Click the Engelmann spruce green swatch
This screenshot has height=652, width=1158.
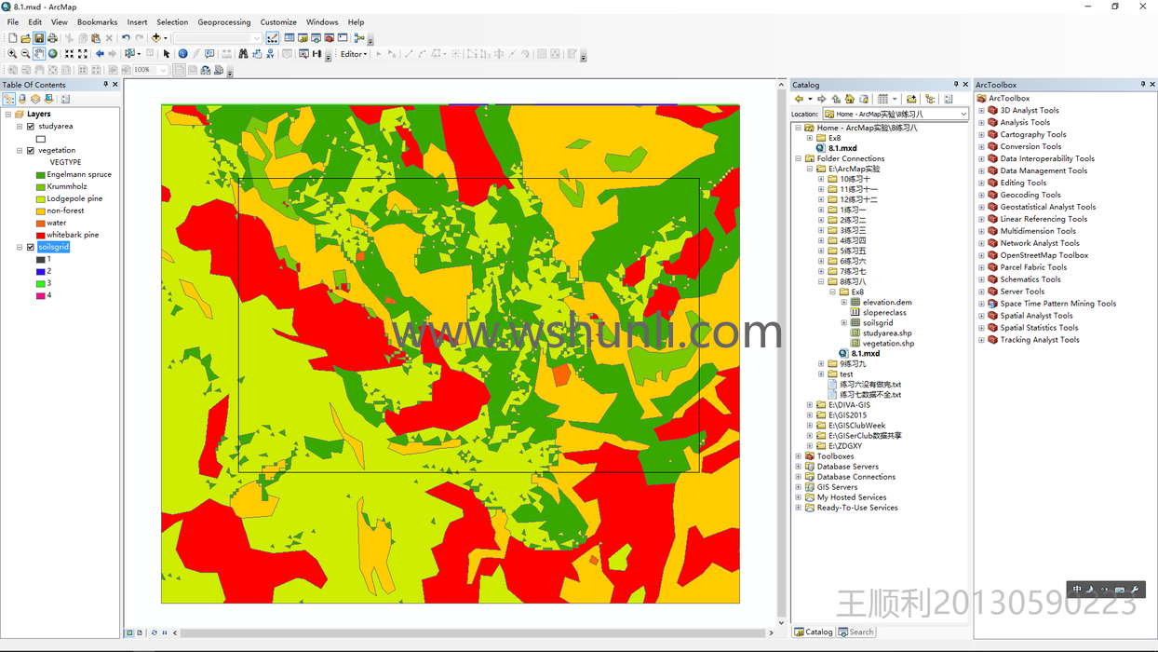[41, 175]
